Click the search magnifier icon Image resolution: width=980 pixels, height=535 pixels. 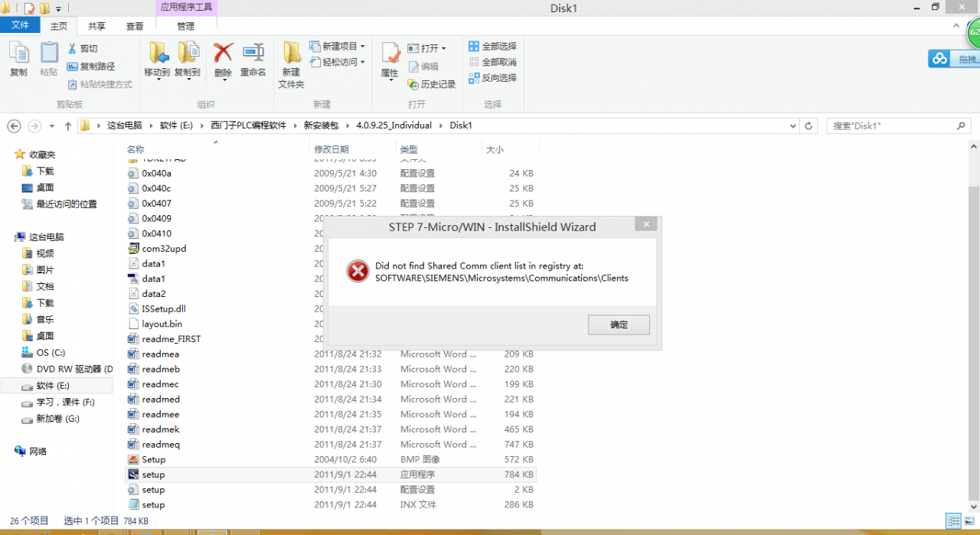pyautogui.click(x=962, y=126)
